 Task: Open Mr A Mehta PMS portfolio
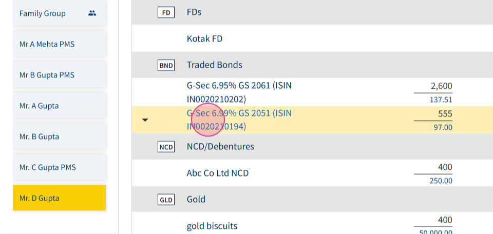click(x=59, y=44)
